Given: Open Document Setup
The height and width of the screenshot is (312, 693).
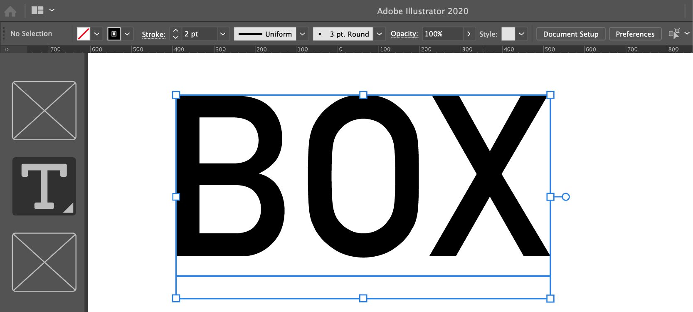Looking at the screenshot, I should coord(571,34).
